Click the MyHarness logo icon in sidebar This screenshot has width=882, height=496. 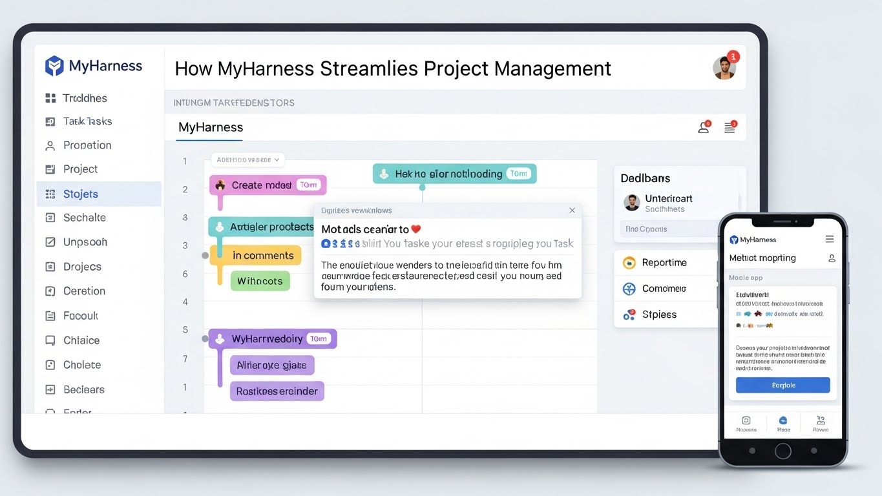pyautogui.click(x=54, y=66)
